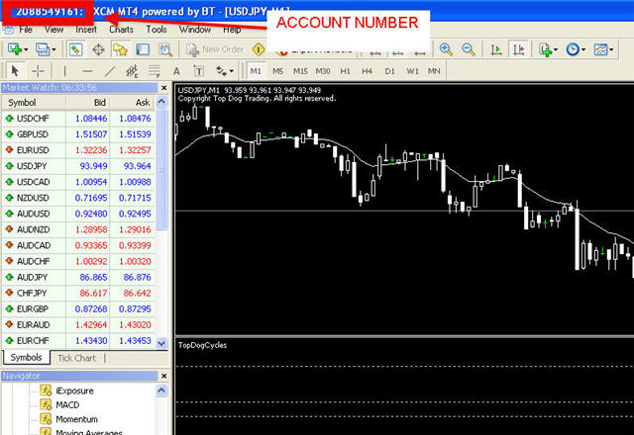Click Market Watch scrollbar down arrow
634x435 pixels.
(161, 343)
